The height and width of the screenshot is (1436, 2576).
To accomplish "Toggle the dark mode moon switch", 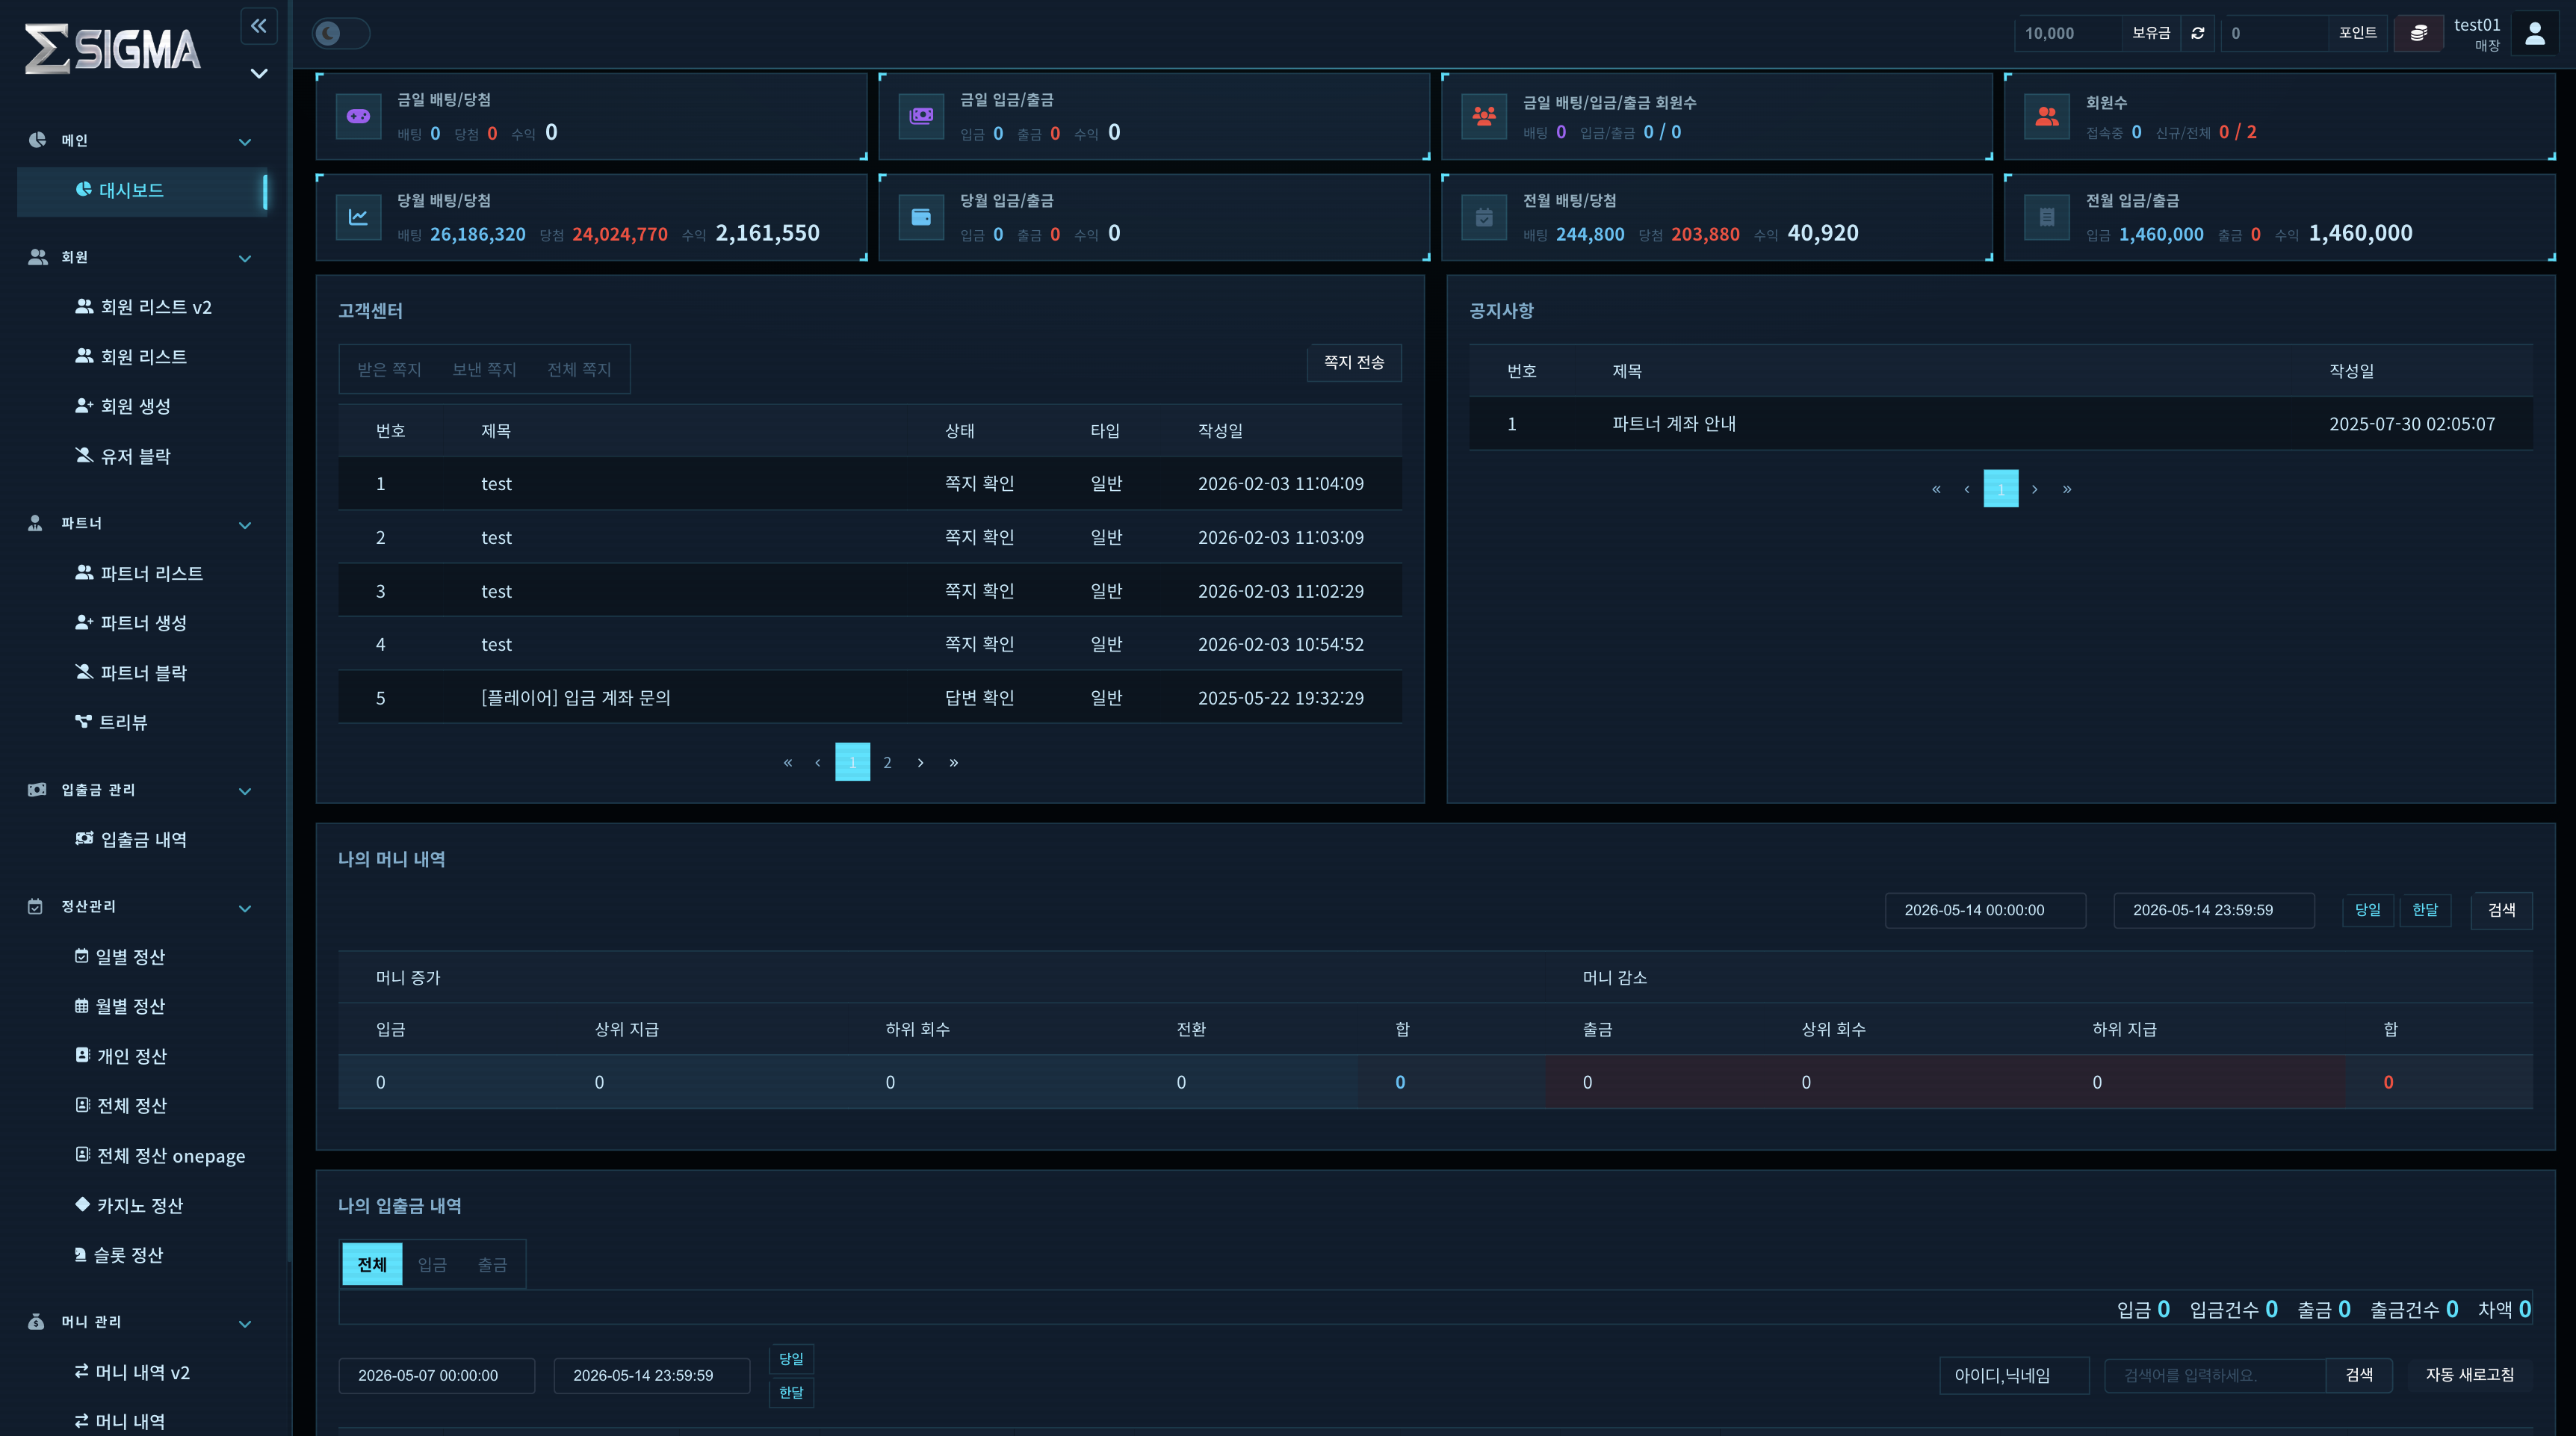I will (x=340, y=33).
